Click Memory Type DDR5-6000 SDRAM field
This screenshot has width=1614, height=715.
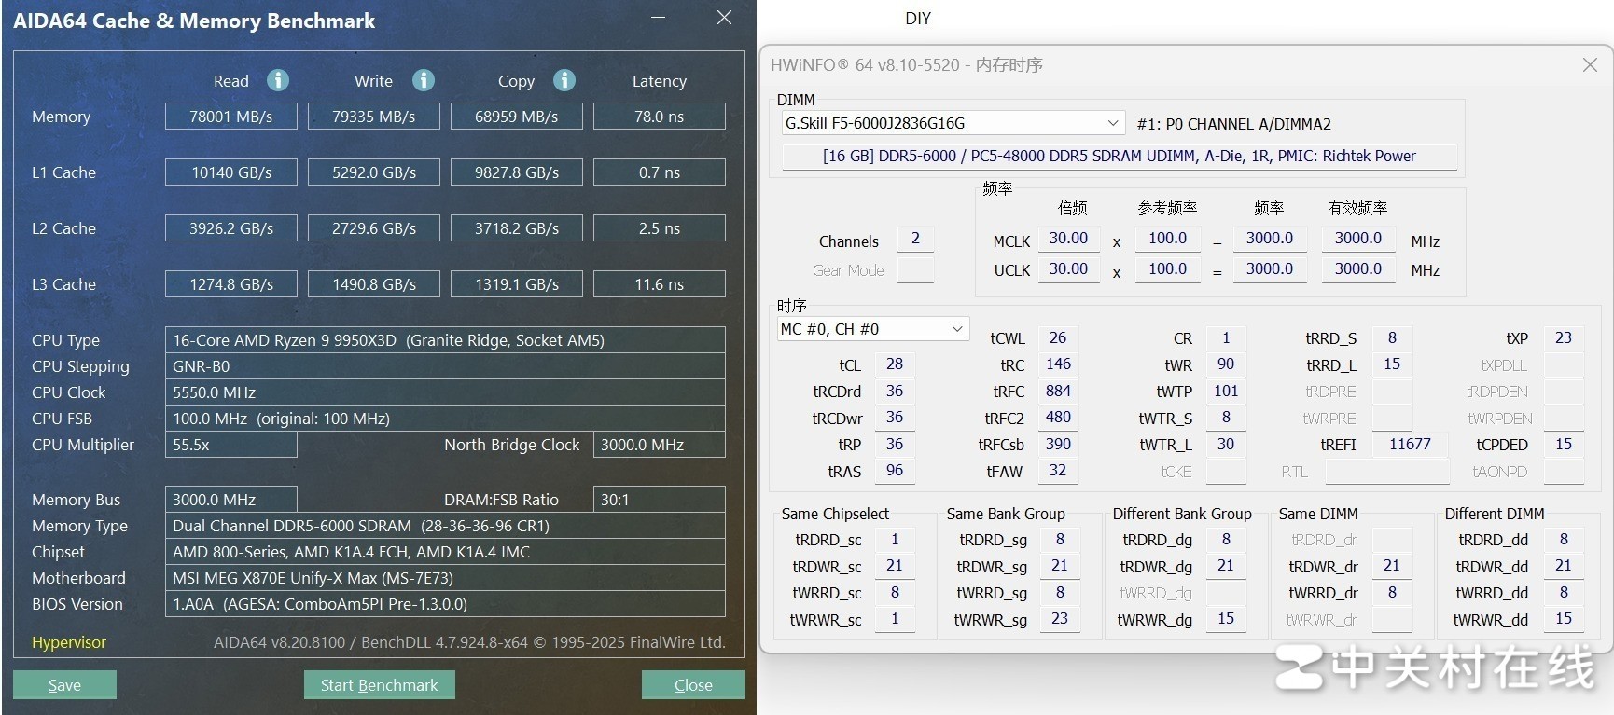coord(445,526)
